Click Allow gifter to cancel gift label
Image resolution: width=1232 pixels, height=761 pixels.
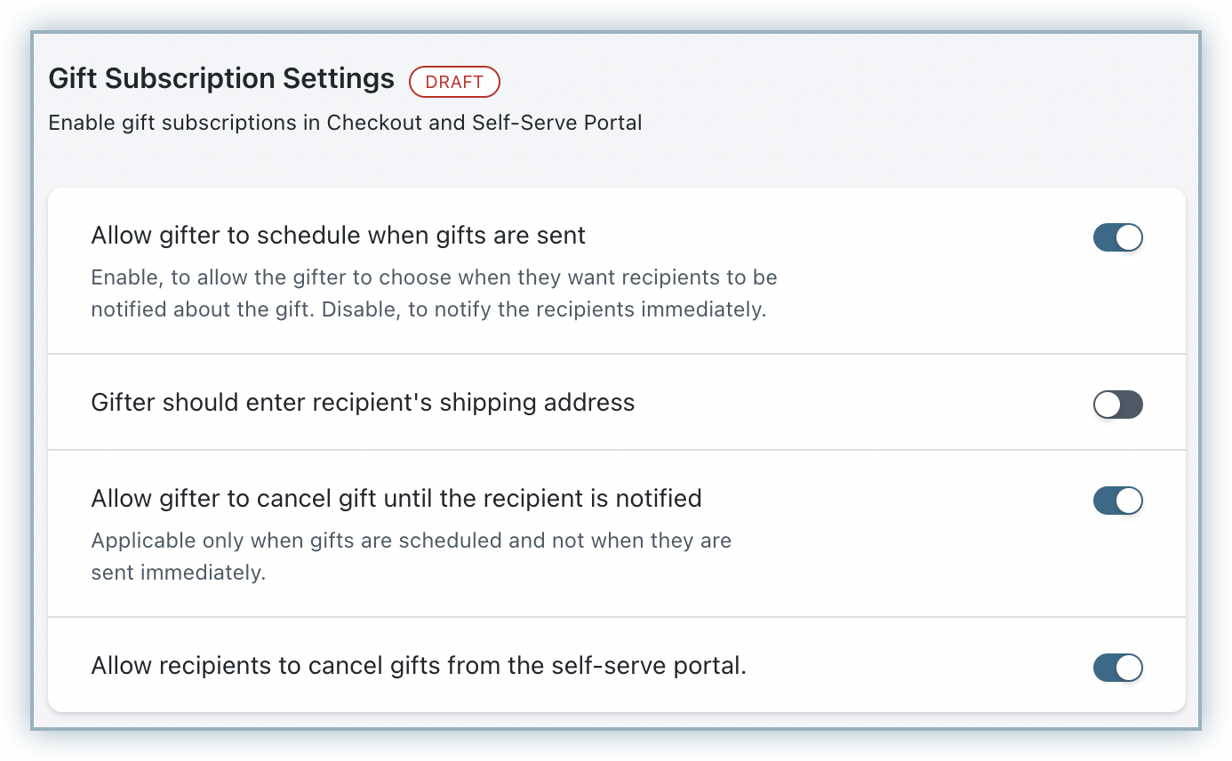pos(396,499)
